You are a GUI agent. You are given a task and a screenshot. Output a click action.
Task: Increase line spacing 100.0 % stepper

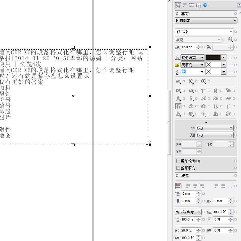pos(230,211)
